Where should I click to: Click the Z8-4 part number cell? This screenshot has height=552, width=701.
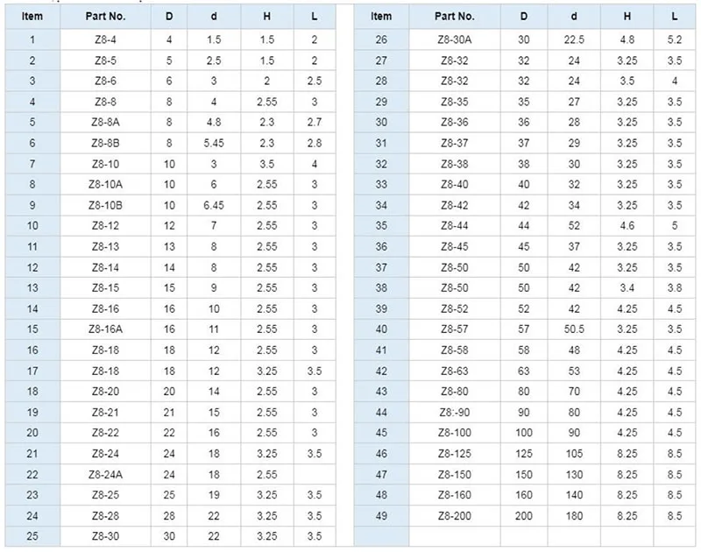104,39
